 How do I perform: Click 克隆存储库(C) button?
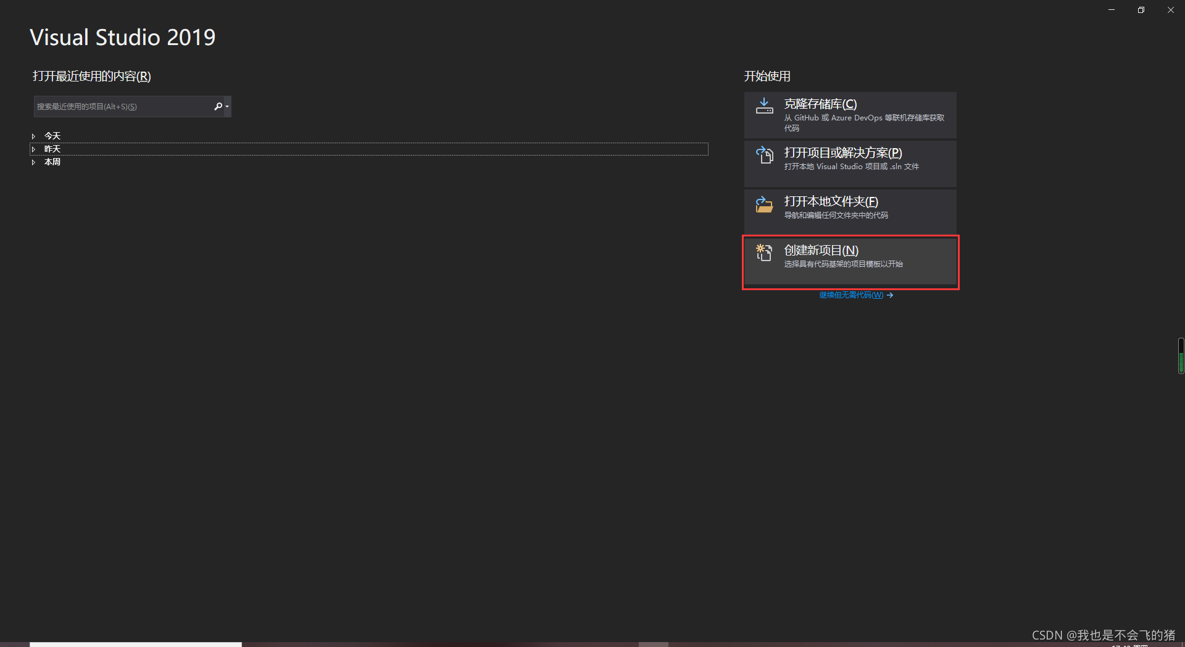850,115
